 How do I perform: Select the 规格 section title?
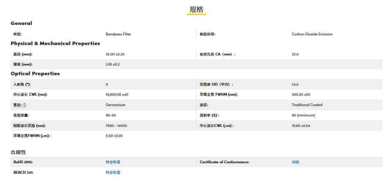196,10
